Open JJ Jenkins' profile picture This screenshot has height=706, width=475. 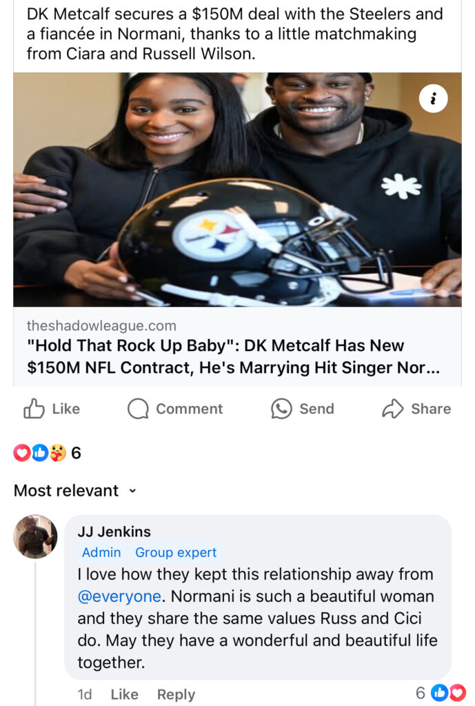pos(36,536)
